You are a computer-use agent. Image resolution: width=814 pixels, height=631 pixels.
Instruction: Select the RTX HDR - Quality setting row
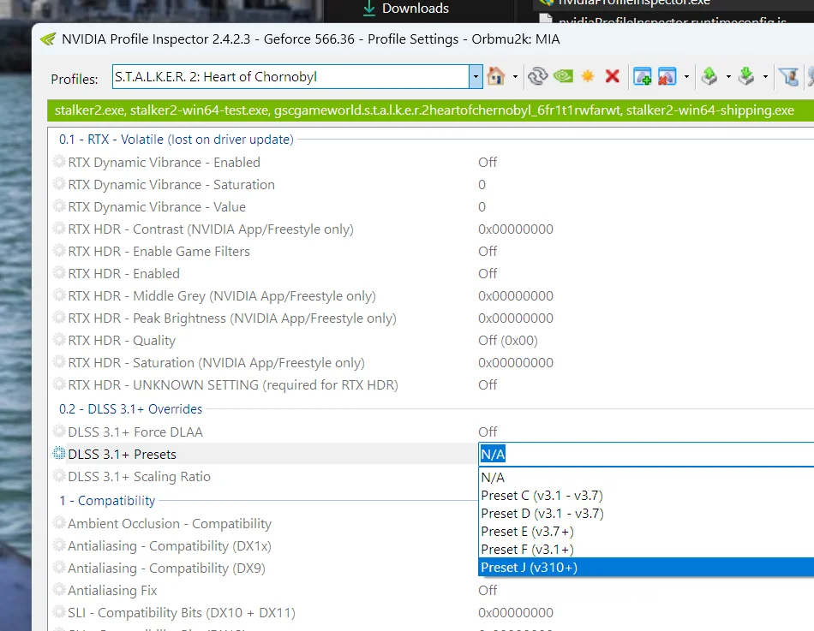click(430, 341)
